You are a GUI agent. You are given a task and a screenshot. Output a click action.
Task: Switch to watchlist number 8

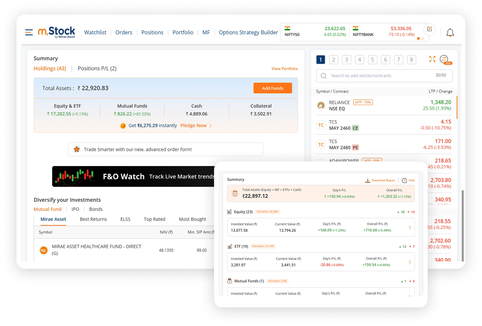411,59
